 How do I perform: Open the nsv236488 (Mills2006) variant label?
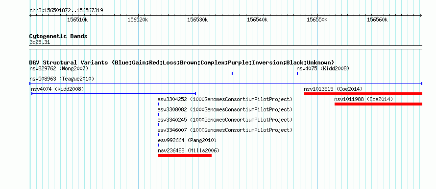(189, 150)
